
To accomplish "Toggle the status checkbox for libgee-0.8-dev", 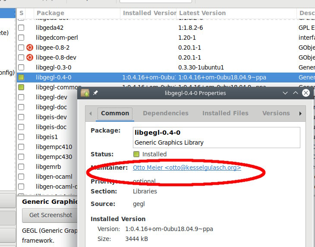I will (x=21, y=57).
